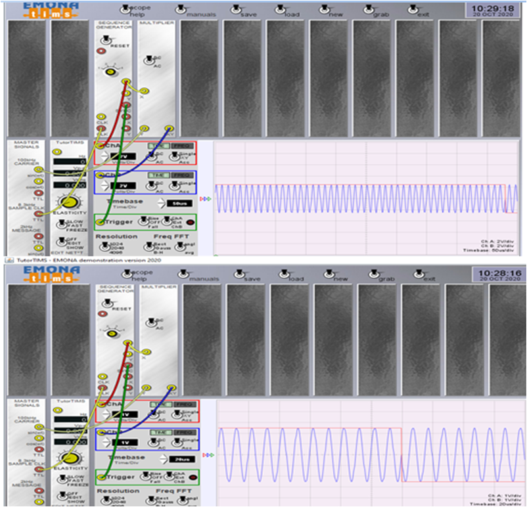Select the Multiplier X input jack, 10:29:18 window
Viewport: 527px width, 507px height.
pos(144,91)
